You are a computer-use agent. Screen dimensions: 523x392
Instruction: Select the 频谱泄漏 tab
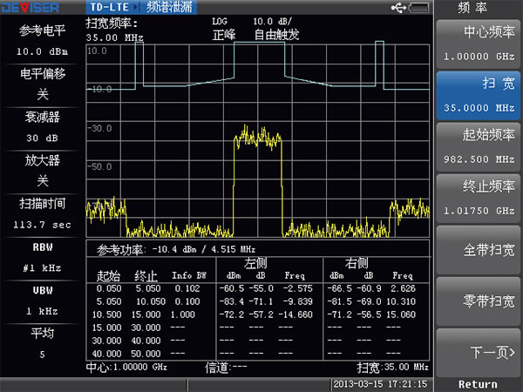coord(169,7)
